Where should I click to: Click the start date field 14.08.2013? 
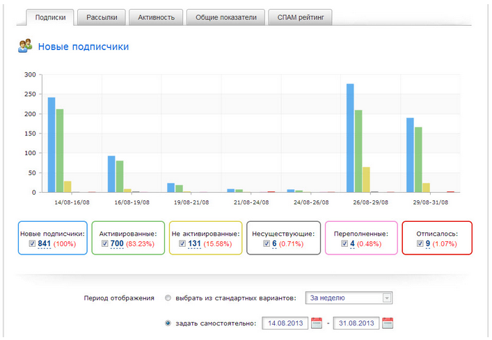(285, 323)
